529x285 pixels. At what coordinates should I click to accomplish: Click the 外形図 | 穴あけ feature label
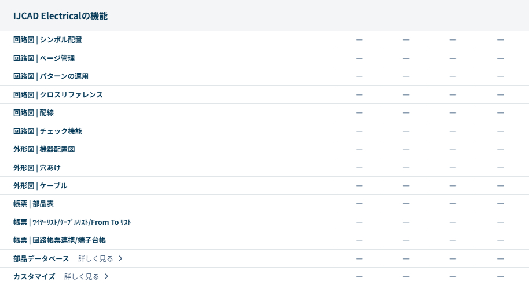pyautogui.click(x=37, y=167)
